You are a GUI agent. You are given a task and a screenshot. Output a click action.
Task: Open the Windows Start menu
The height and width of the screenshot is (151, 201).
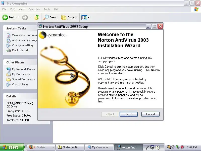[12, 147]
